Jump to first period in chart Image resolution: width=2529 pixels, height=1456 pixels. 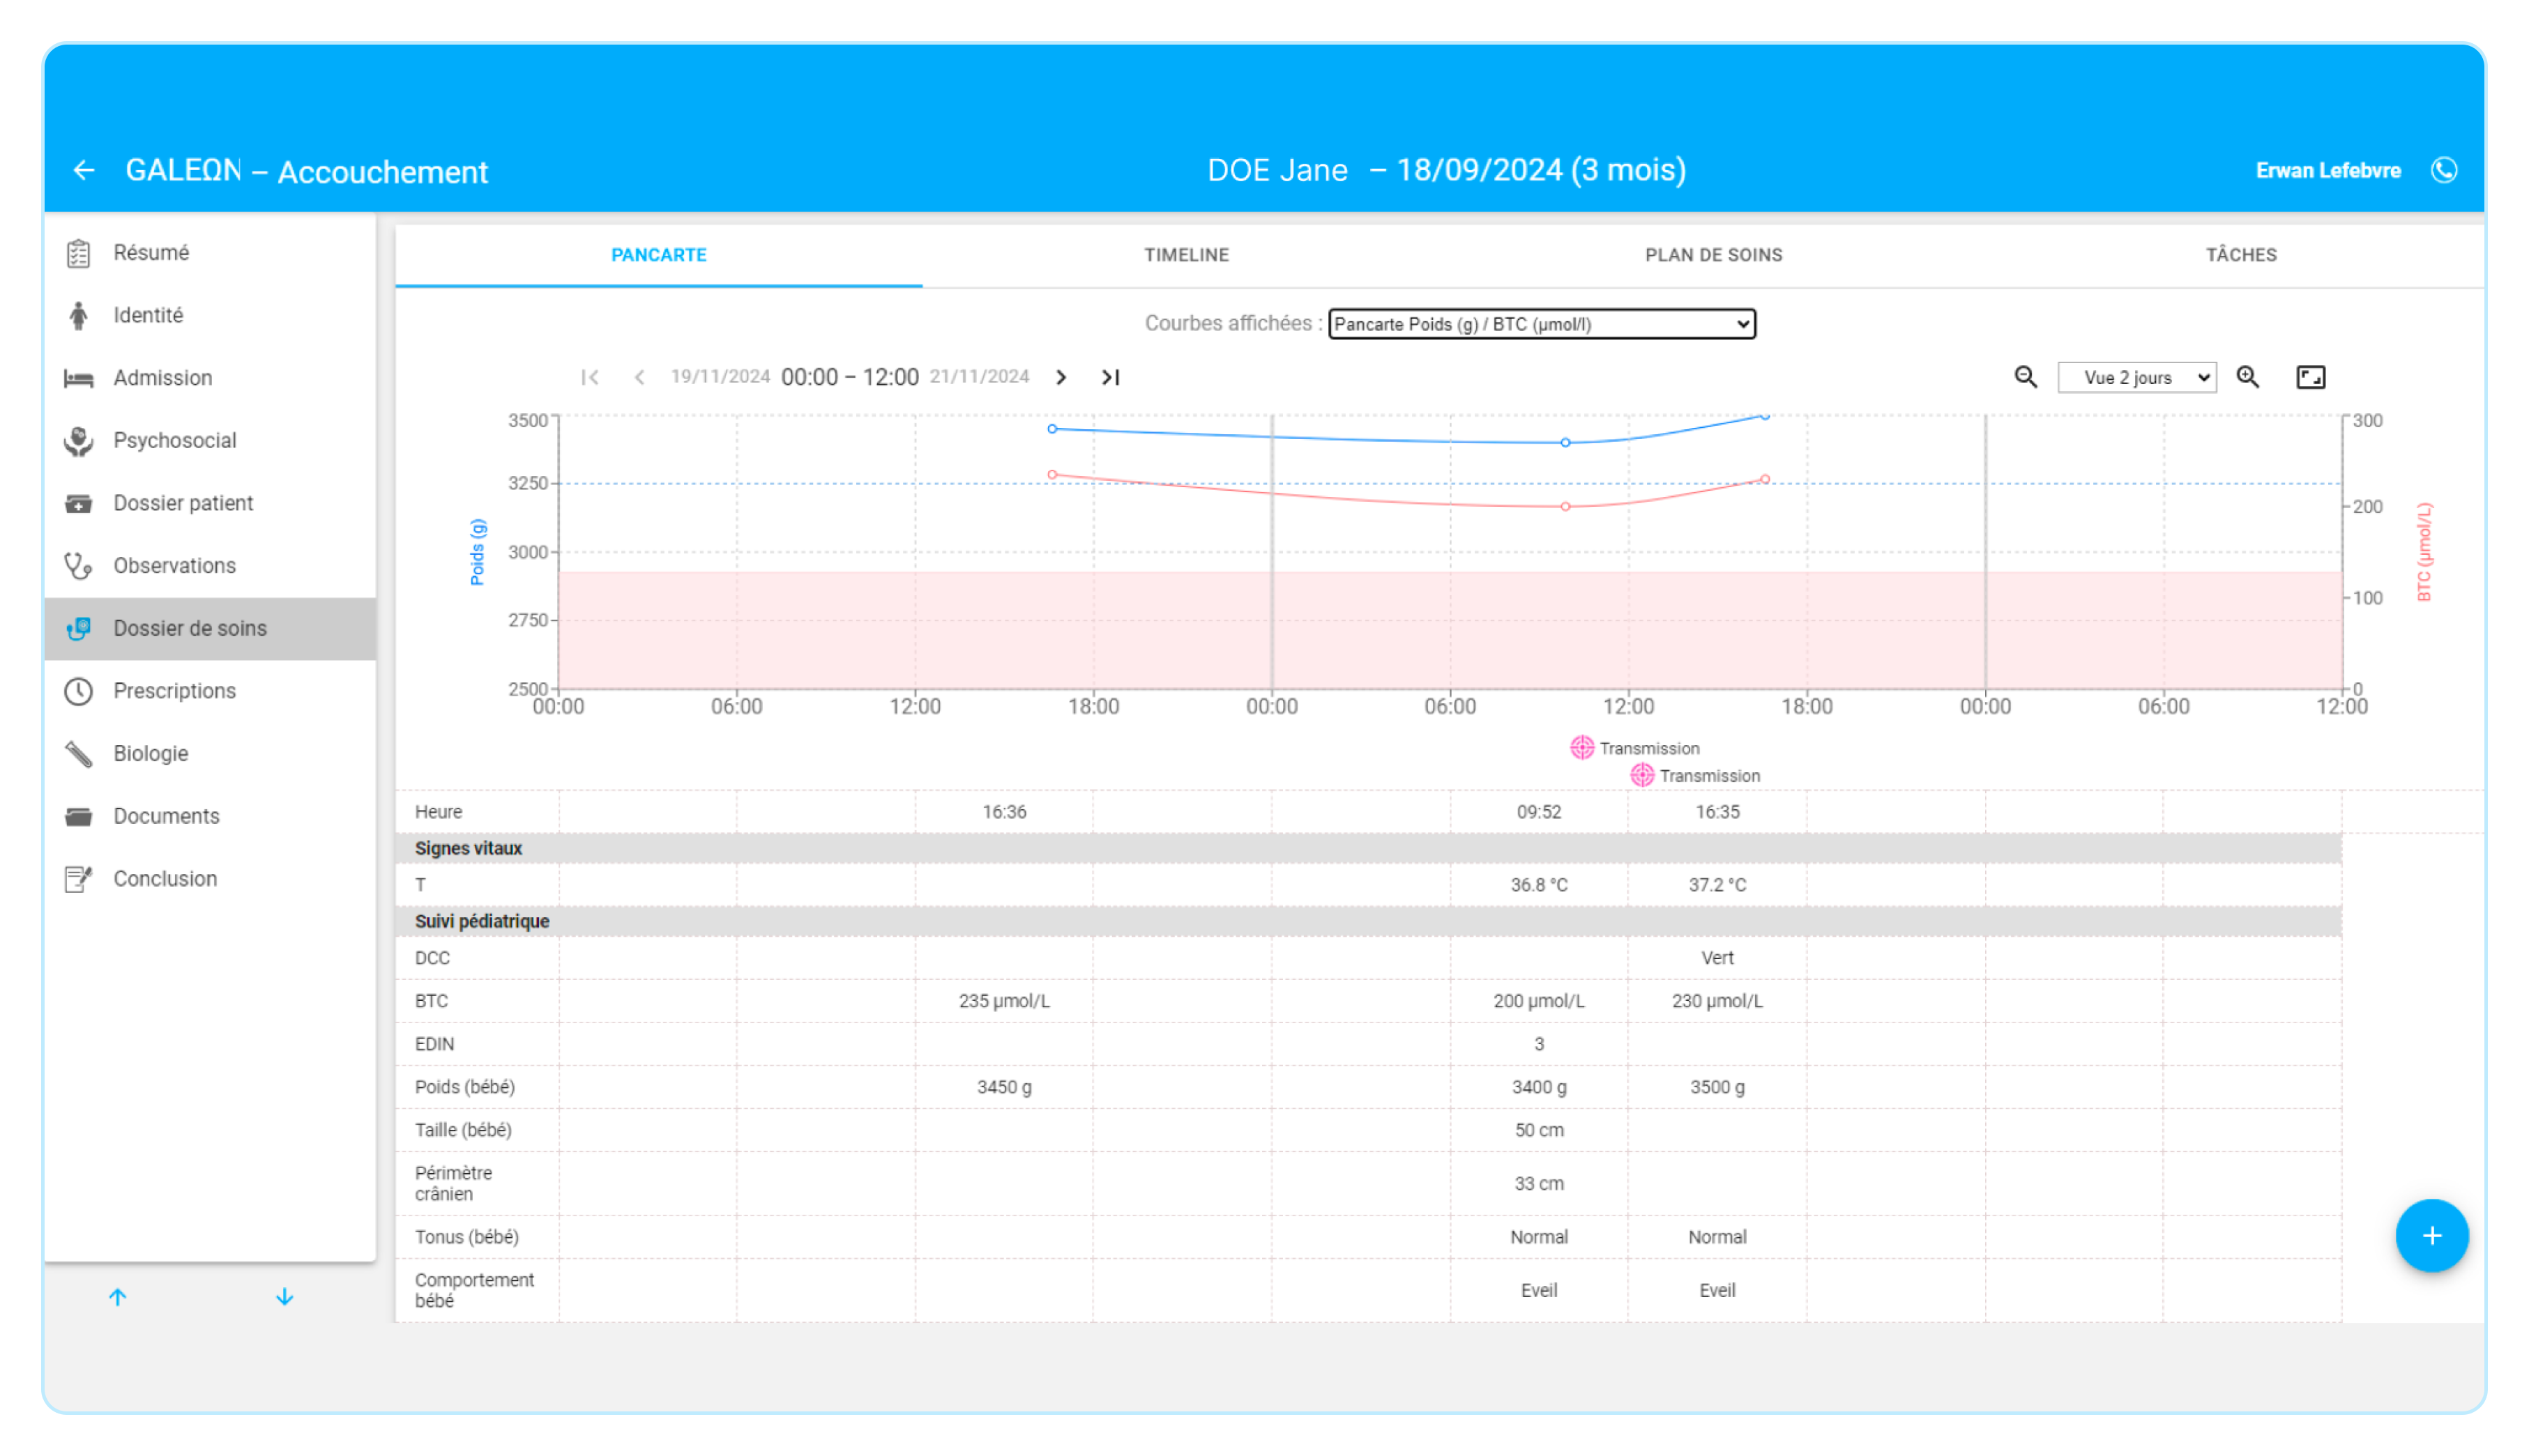tap(590, 377)
